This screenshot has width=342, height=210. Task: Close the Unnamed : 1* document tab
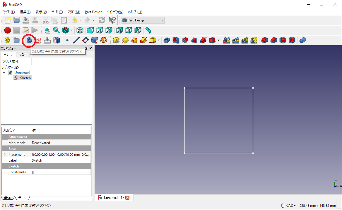pyautogui.click(x=127, y=198)
